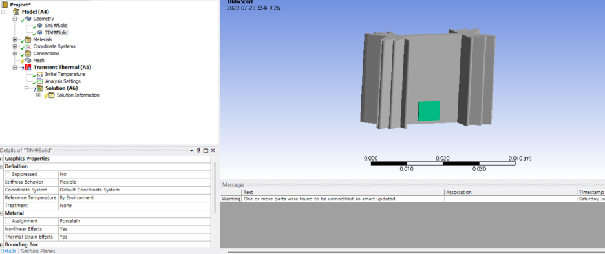Select Analysis Settings in the tree
Screen dimensions: 605x254
tap(63, 81)
